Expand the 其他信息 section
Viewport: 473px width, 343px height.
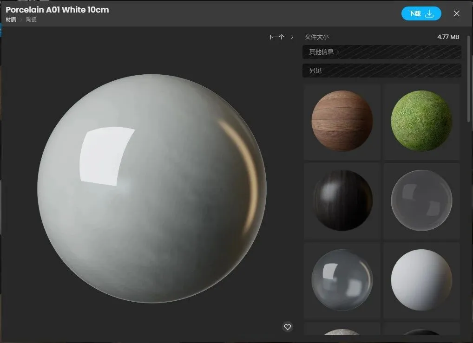pos(381,52)
